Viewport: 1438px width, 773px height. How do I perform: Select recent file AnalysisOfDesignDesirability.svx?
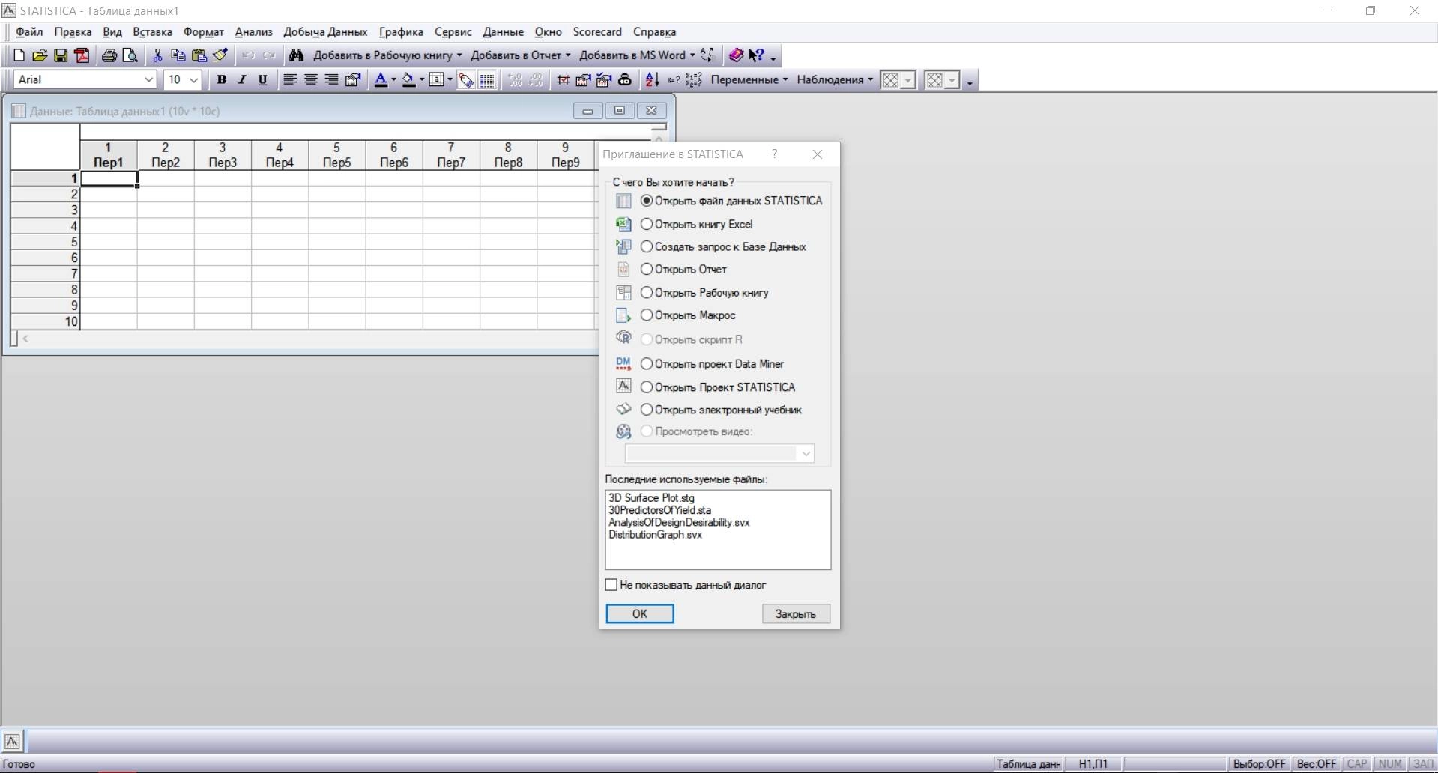point(679,523)
